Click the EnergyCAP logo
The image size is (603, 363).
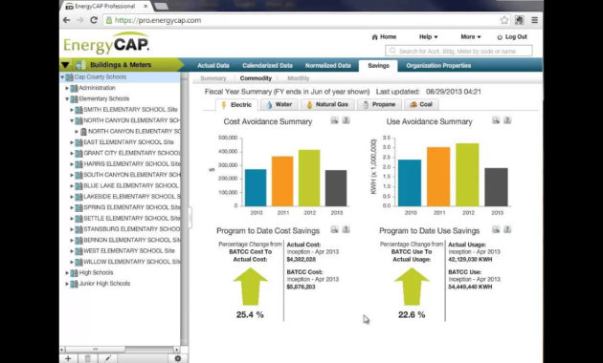pos(106,44)
